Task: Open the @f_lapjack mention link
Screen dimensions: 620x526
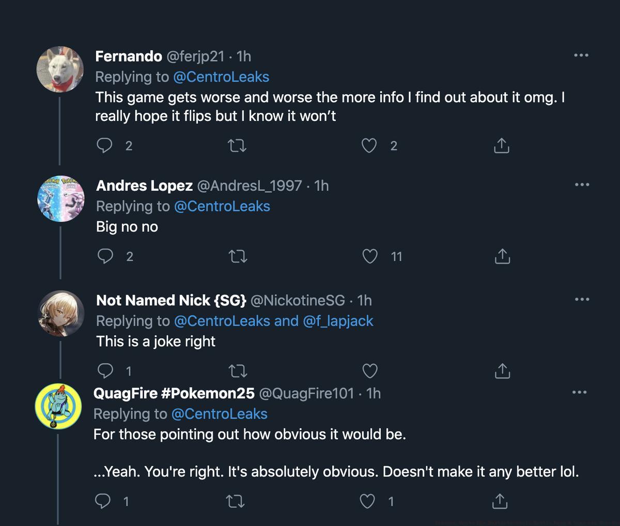Action: [338, 321]
